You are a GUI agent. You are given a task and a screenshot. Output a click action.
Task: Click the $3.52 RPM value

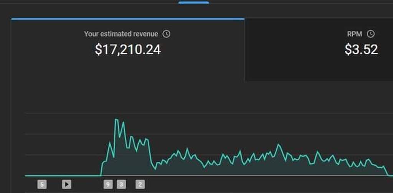coord(361,49)
